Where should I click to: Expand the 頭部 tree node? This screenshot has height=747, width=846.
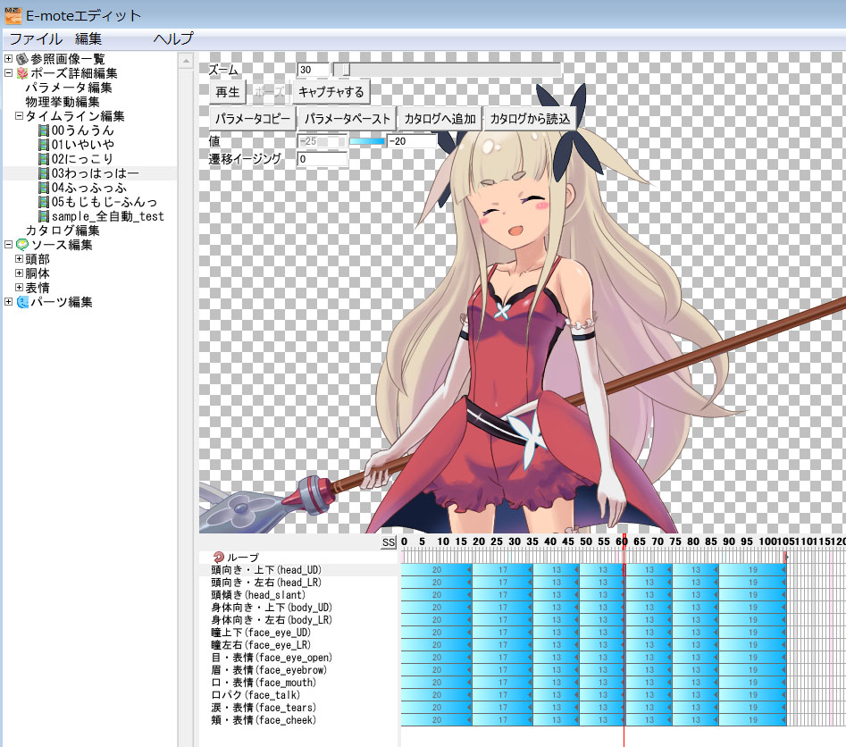pyautogui.click(x=19, y=259)
